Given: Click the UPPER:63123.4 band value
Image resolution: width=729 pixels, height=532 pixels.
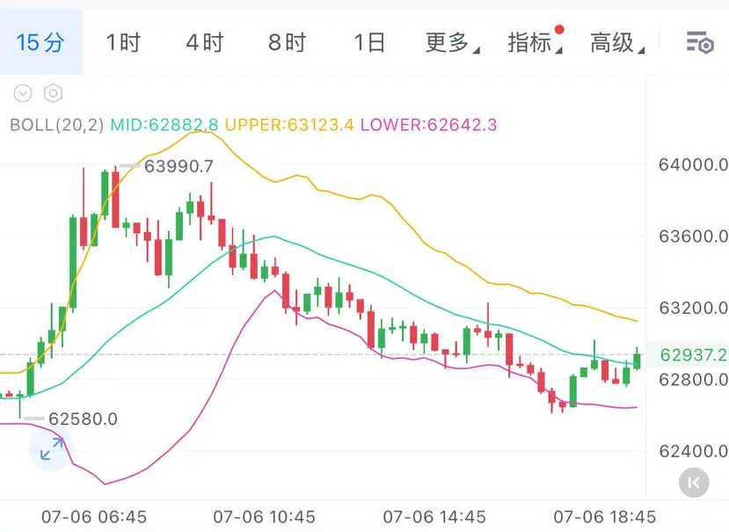Looking at the screenshot, I should point(289,125).
